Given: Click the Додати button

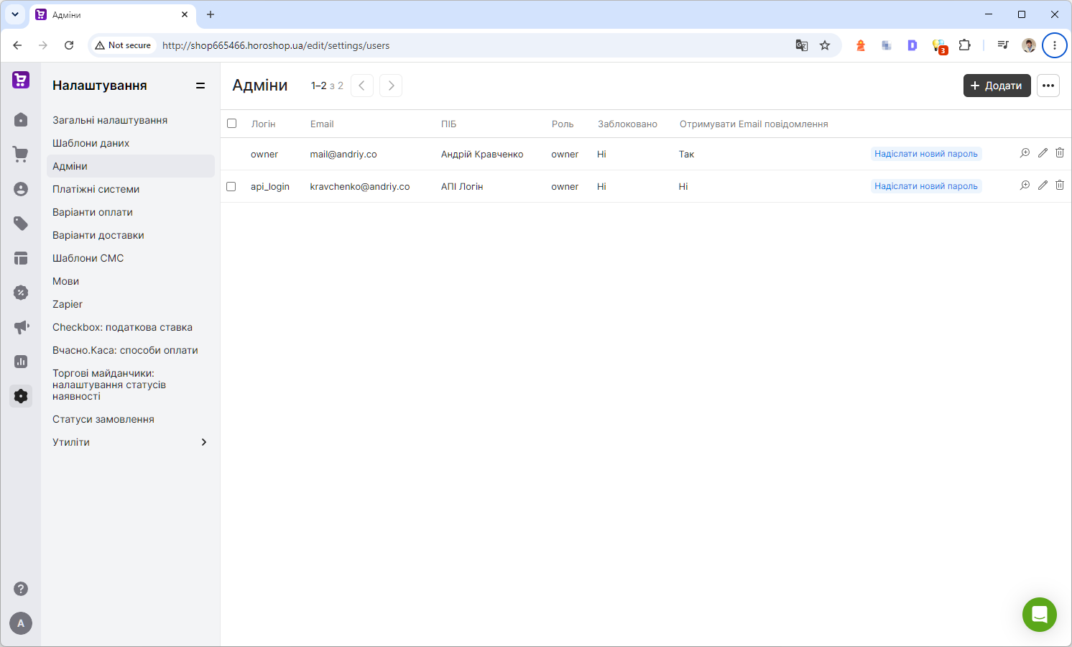Looking at the screenshot, I should [997, 86].
